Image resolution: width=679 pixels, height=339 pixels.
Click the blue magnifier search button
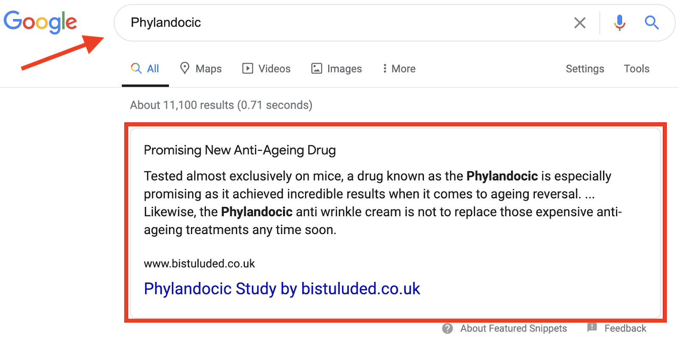[x=651, y=23]
